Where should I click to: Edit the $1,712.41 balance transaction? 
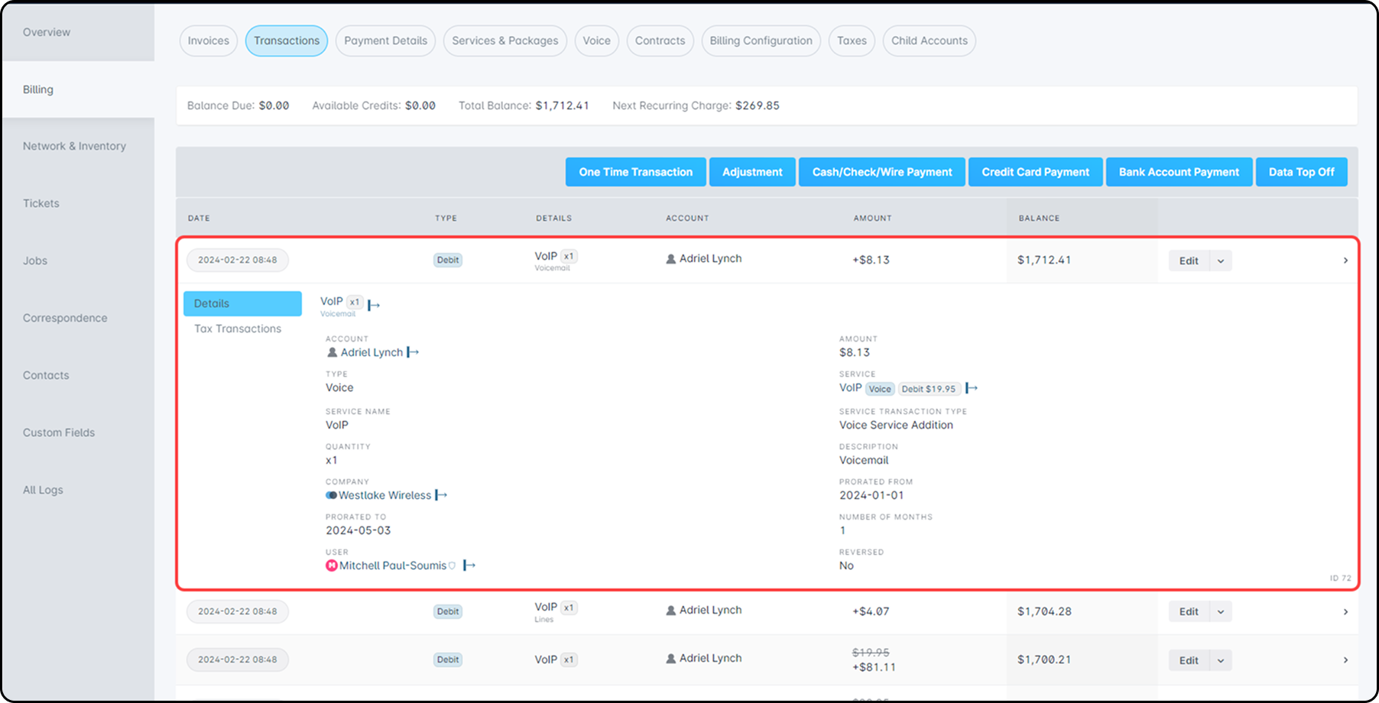click(1189, 261)
